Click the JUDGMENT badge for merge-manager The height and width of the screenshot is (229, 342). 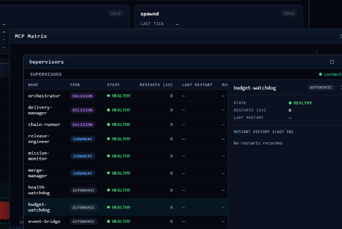point(83,173)
